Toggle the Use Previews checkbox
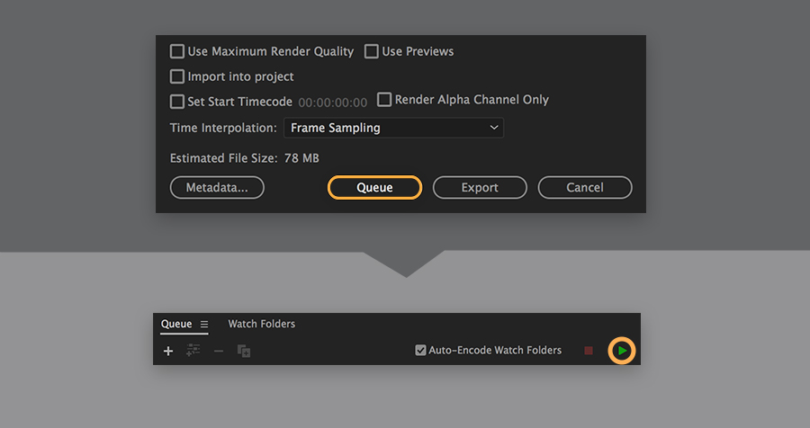Screen dimensions: 810x428 point(372,52)
